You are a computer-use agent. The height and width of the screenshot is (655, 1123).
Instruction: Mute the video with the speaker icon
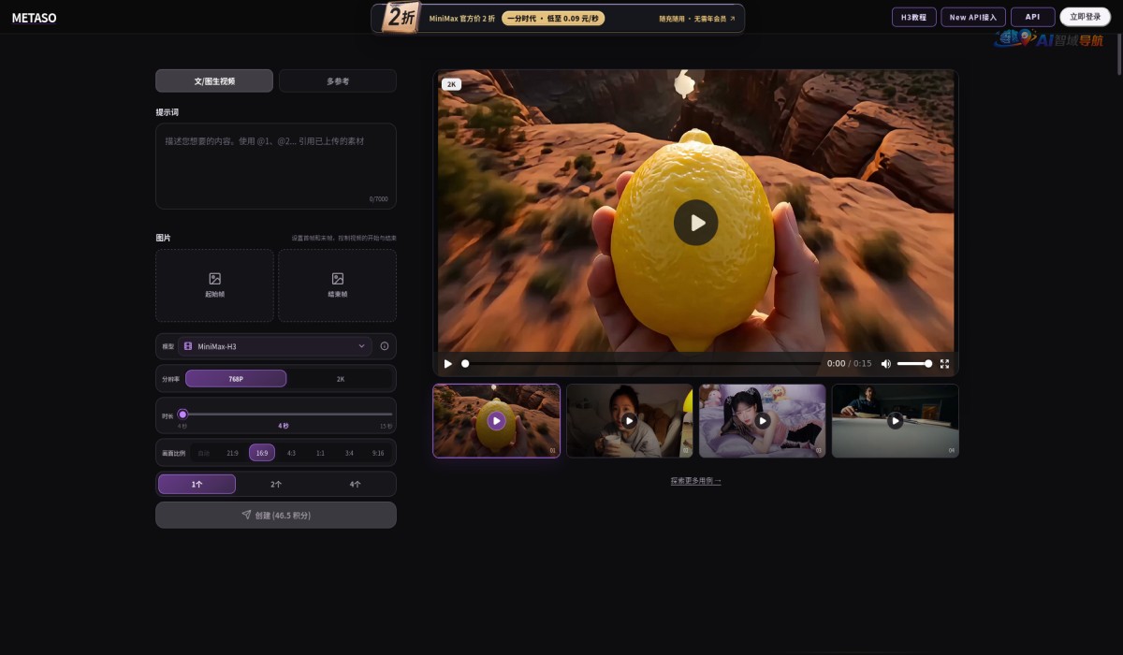click(x=886, y=364)
